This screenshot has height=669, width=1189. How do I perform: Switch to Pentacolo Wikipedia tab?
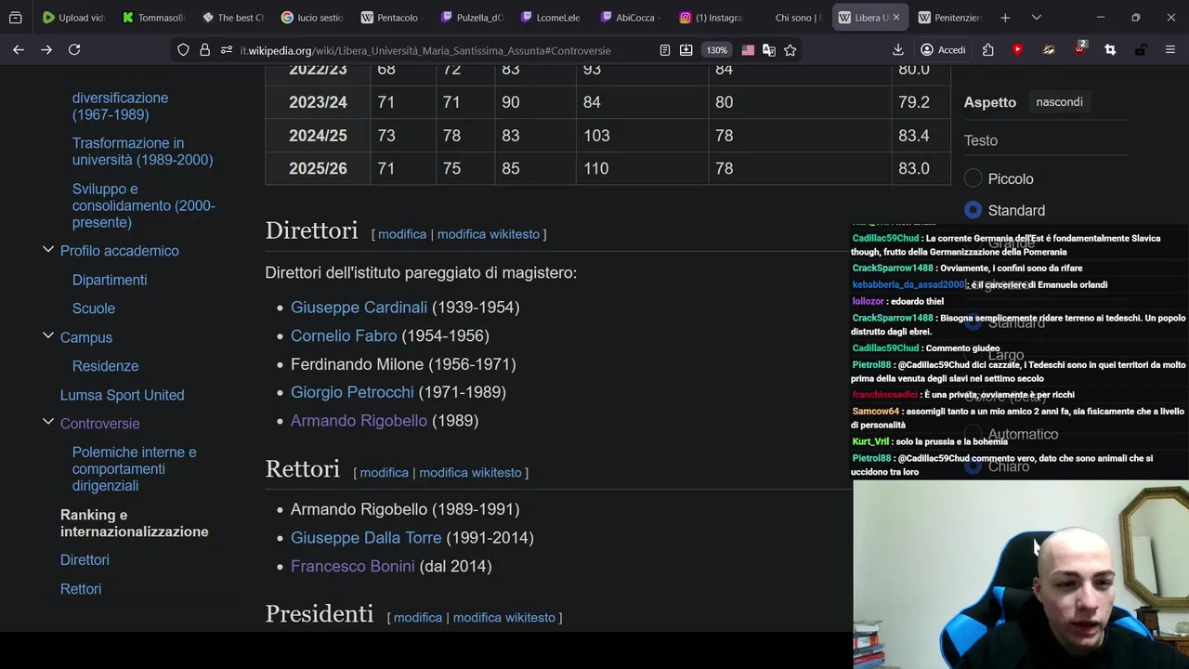[393, 18]
